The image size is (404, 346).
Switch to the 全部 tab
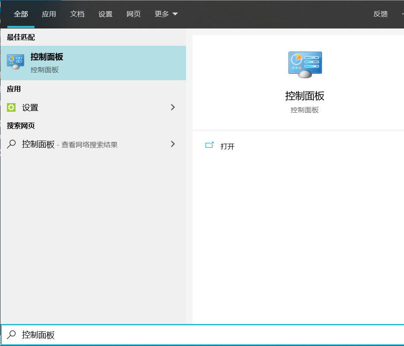tap(21, 14)
